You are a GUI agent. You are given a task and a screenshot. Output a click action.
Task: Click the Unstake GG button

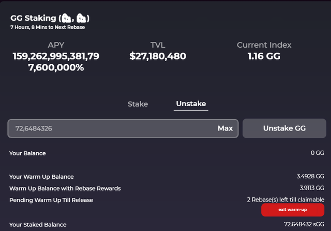pos(284,128)
